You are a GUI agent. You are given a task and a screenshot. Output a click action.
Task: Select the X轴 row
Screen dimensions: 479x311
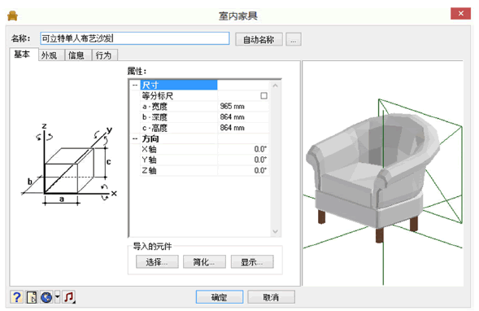205,149
